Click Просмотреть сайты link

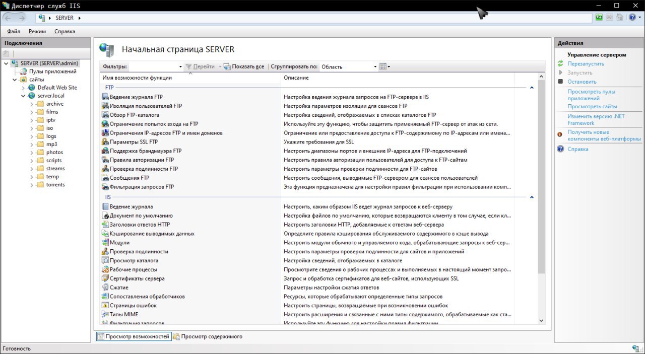(592, 107)
